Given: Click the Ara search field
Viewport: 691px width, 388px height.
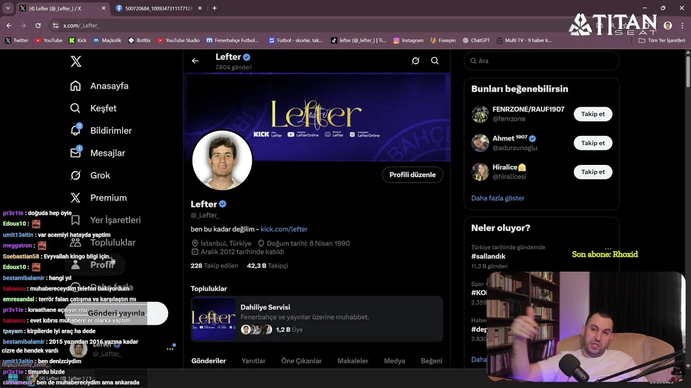Looking at the screenshot, I should point(541,61).
